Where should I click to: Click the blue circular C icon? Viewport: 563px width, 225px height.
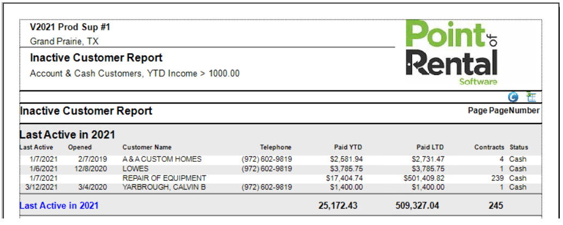(x=513, y=97)
